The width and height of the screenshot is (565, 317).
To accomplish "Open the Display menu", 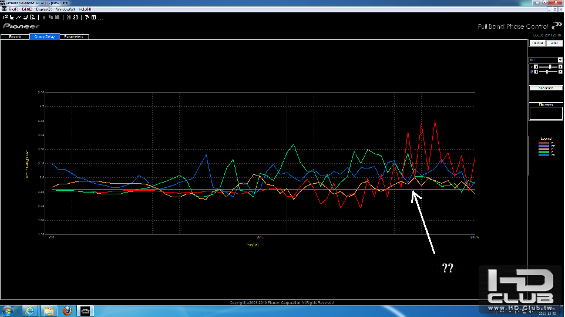I will click(x=44, y=9).
